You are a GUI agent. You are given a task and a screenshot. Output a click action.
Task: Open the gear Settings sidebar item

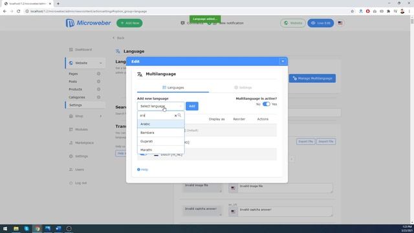coord(78,157)
